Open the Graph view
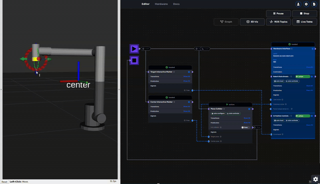This screenshot has width=320, height=184. [226, 22]
